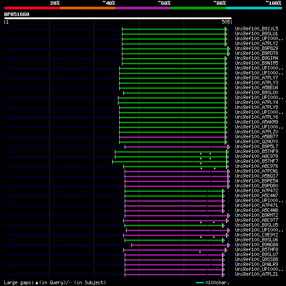Open the UniRef100_B9NIM5 hit label

[x=257, y=63]
